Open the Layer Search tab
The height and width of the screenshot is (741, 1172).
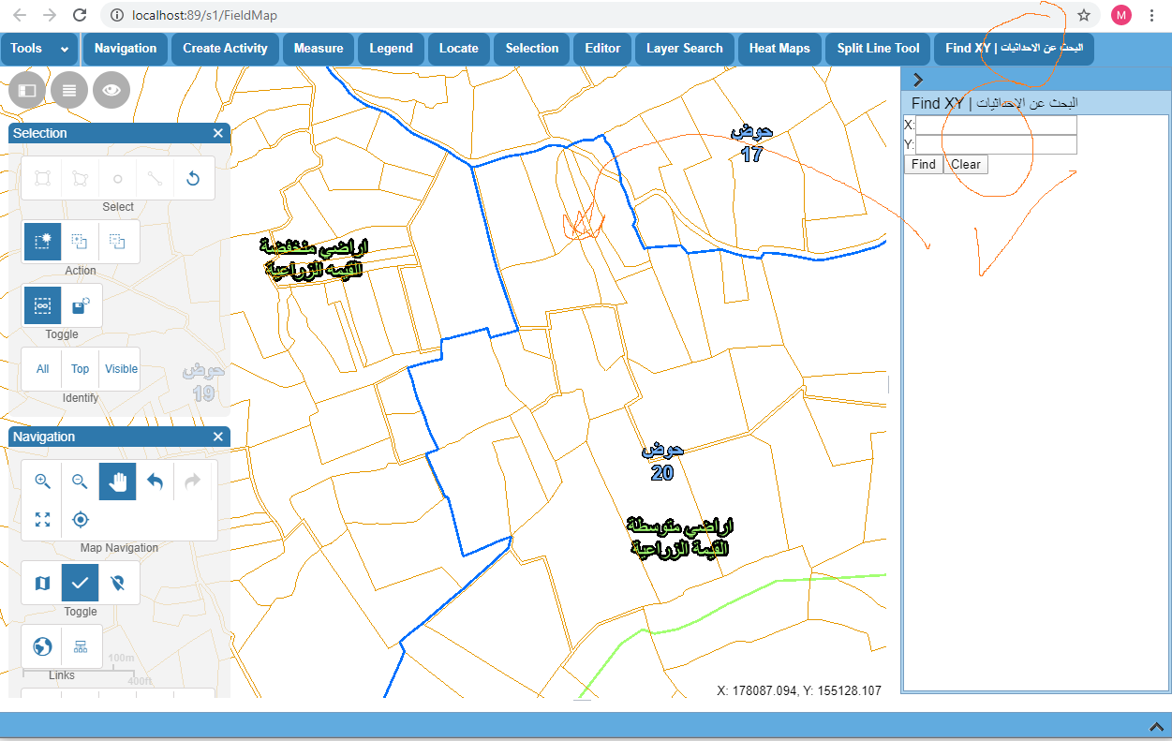[685, 49]
